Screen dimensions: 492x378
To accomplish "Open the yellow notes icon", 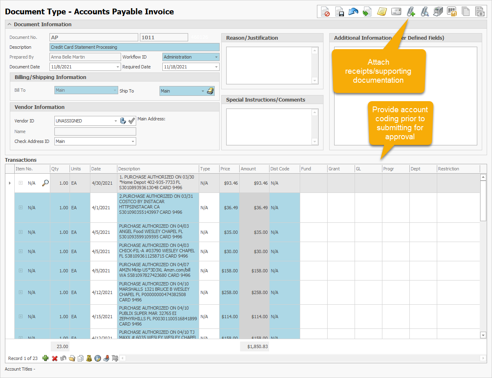I will 382,12.
